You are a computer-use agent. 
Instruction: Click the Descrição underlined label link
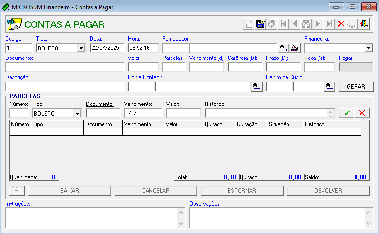(x=17, y=77)
